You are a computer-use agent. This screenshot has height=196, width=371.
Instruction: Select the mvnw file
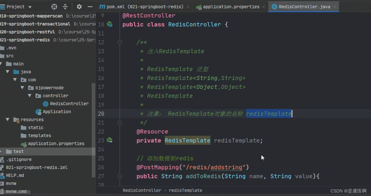point(11,183)
